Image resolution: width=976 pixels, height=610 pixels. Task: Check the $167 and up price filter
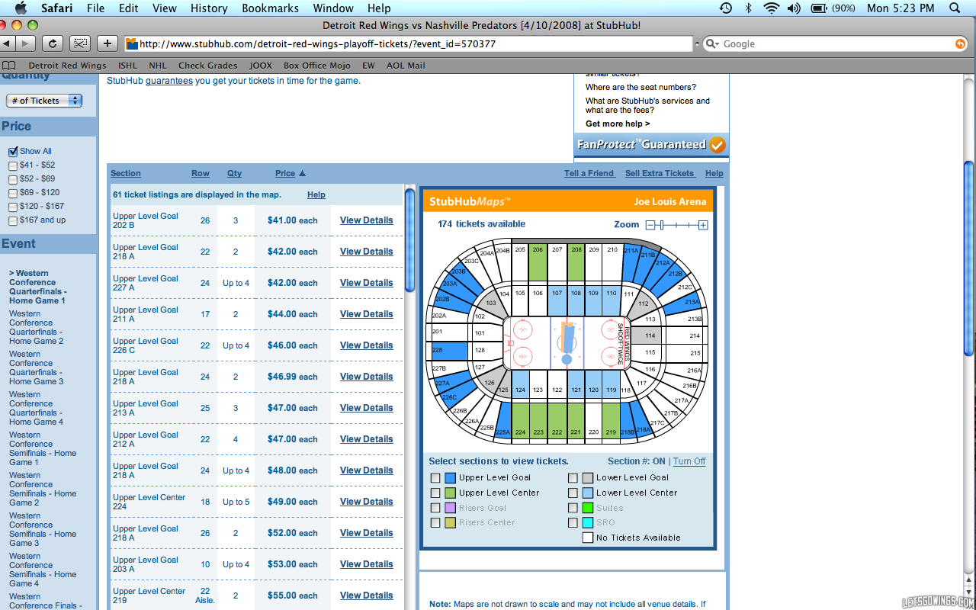pyautogui.click(x=12, y=220)
